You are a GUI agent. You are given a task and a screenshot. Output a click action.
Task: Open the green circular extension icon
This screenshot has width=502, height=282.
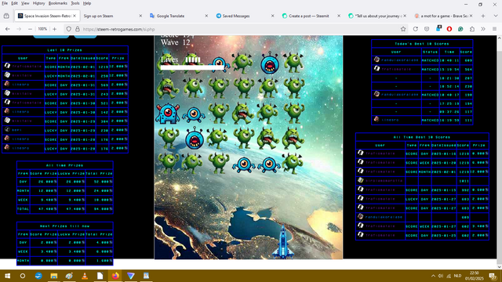coord(460,29)
